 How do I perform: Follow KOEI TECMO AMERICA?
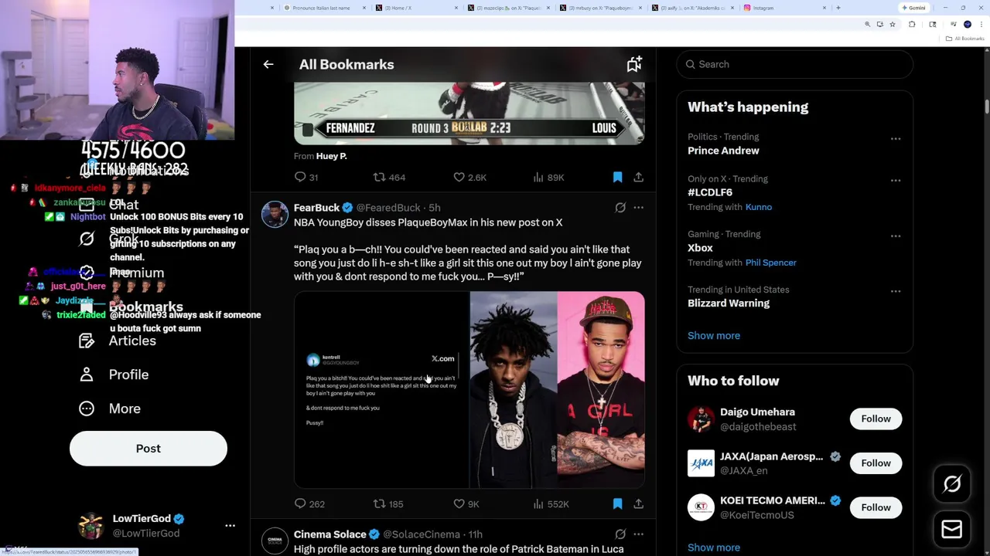point(876,507)
